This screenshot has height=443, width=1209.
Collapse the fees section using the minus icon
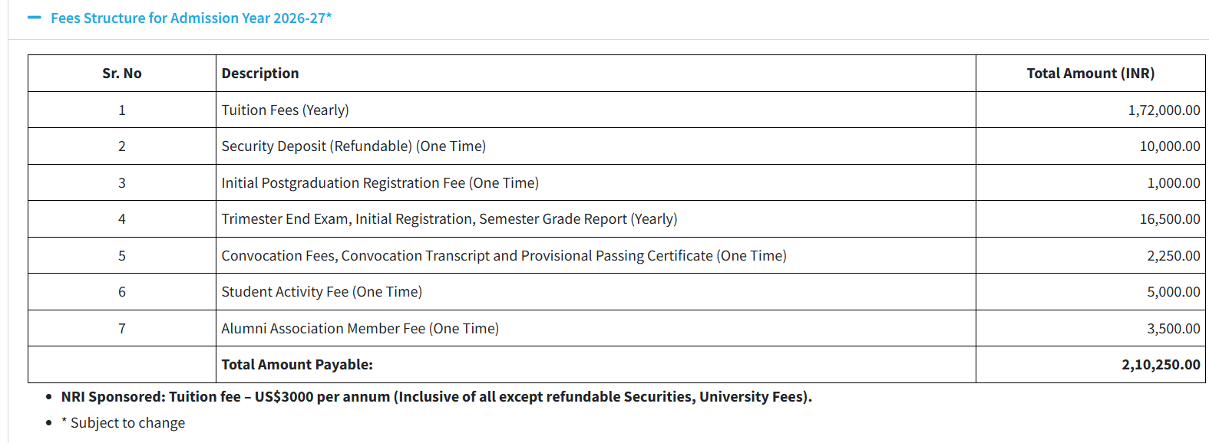(x=34, y=18)
